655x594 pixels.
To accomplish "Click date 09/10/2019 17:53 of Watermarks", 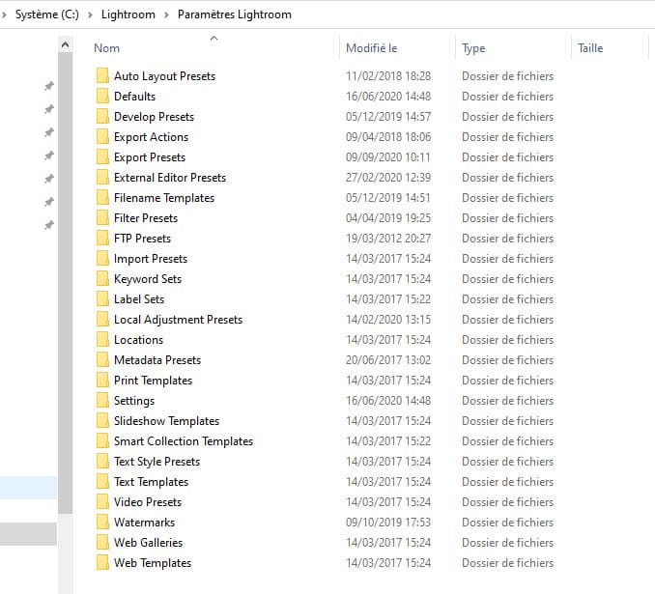I will (x=388, y=522).
